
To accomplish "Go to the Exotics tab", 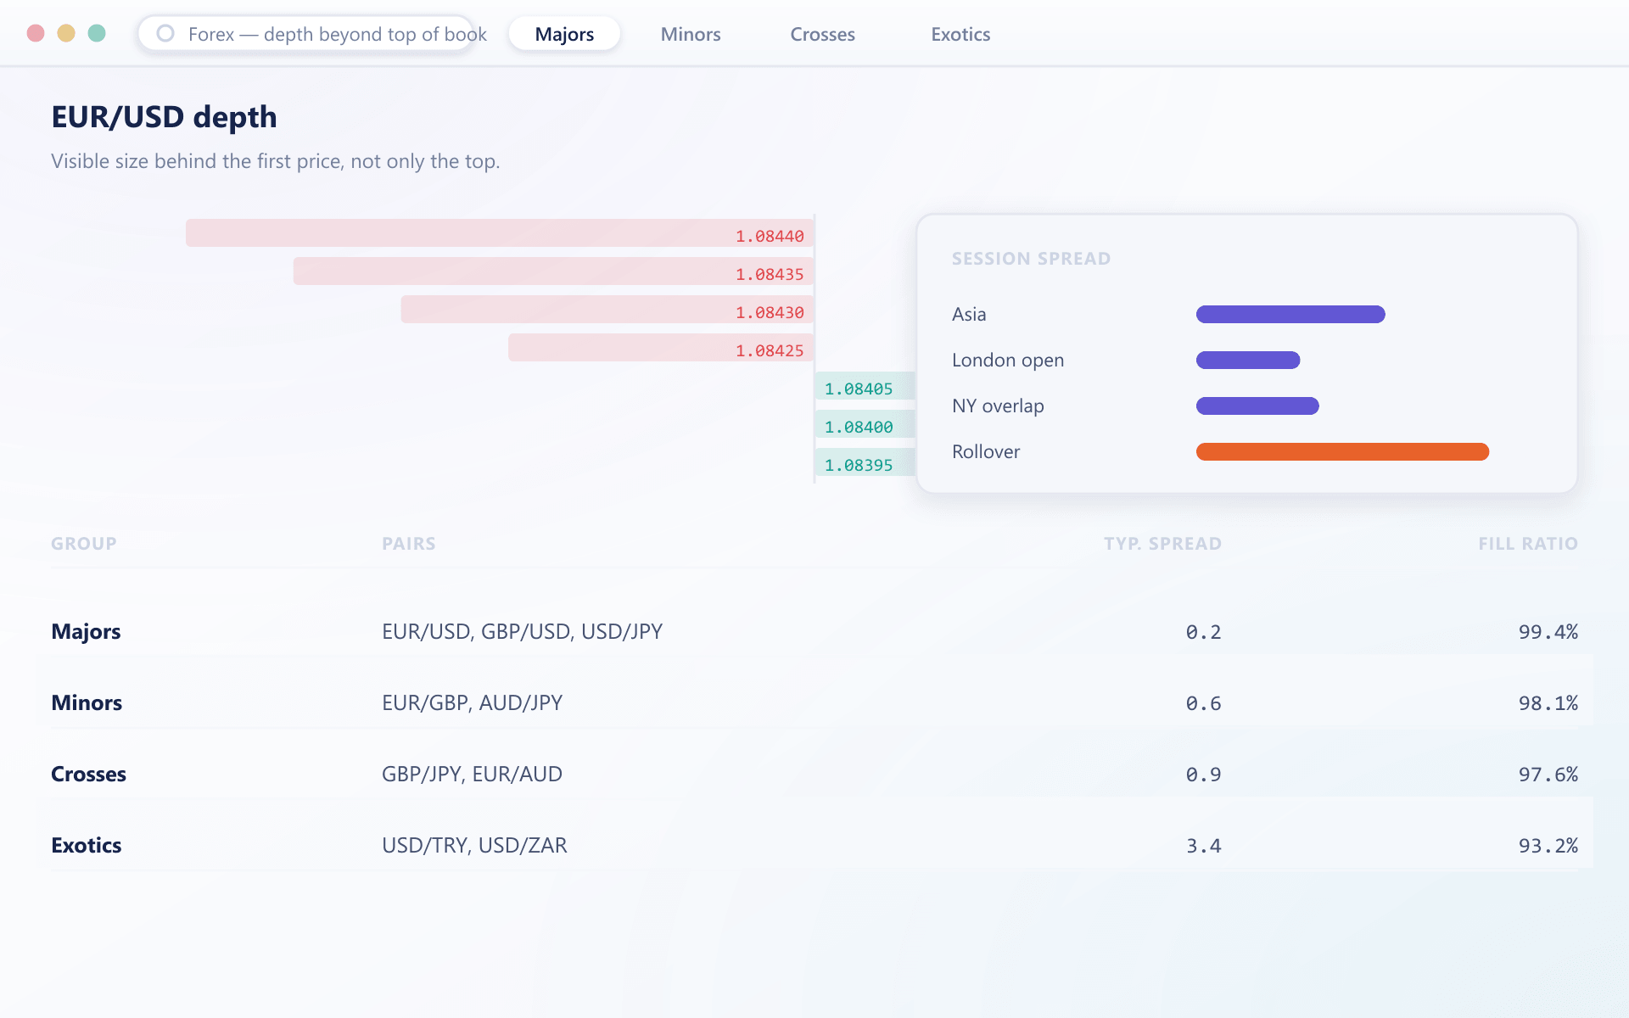I will pyautogui.click(x=960, y=34).
